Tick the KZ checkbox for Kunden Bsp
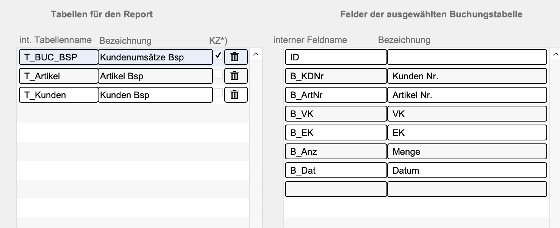The height and width of the screenshot is (228, 560). pyautogui.click(x=218, y=93)
